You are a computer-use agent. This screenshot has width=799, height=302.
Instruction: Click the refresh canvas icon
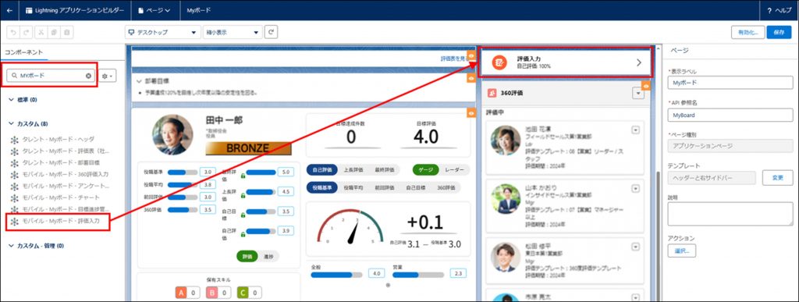click(272, 32)
